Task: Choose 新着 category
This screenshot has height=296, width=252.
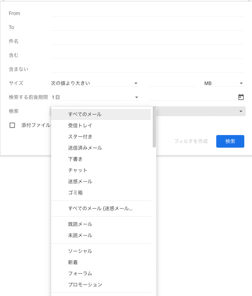Action: point(101,262)
